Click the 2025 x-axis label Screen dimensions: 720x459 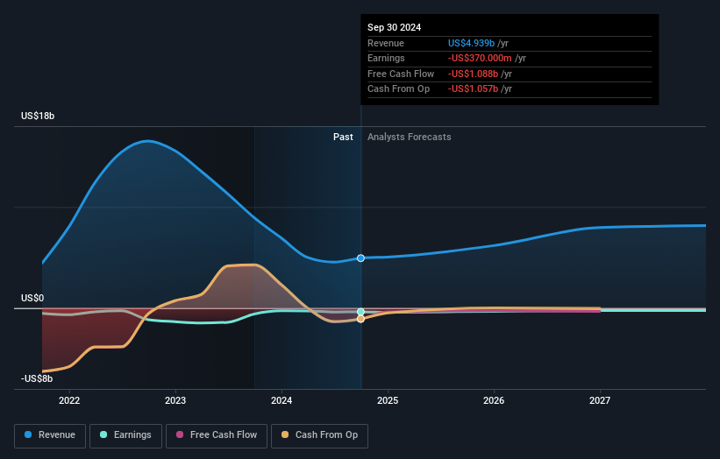point(388,401)
